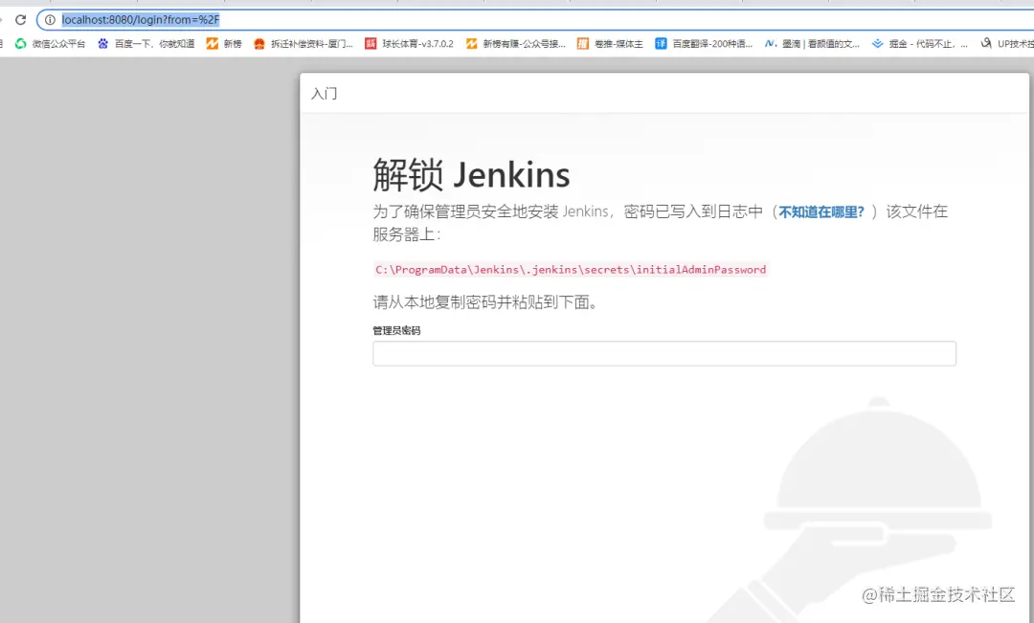1034x623 pixels.
Task: Open the 新榜有赚-公众号 bookmark
Action: pos(516,43)
